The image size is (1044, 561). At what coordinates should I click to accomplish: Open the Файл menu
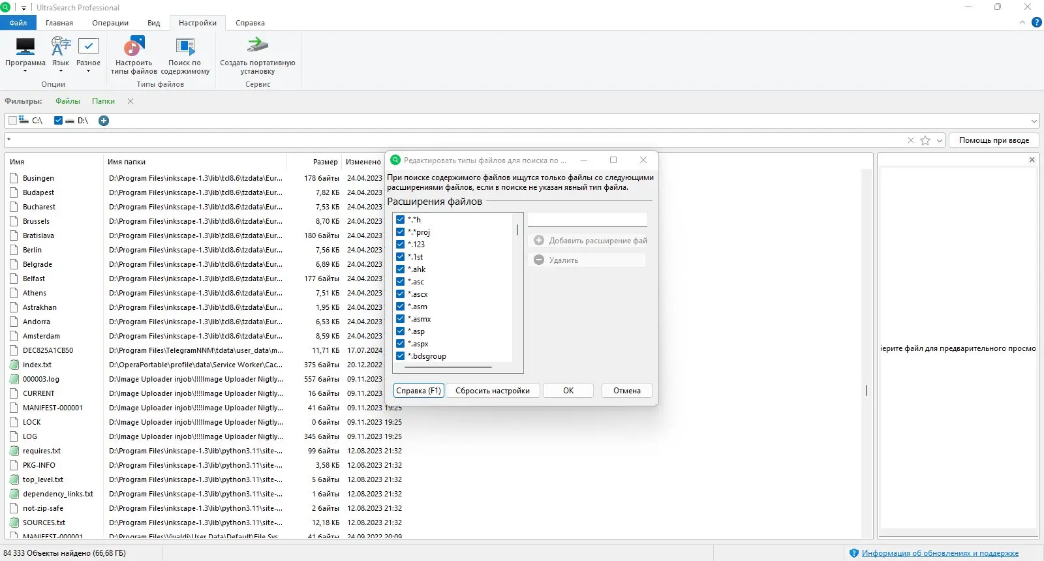(x=18, y=23)
